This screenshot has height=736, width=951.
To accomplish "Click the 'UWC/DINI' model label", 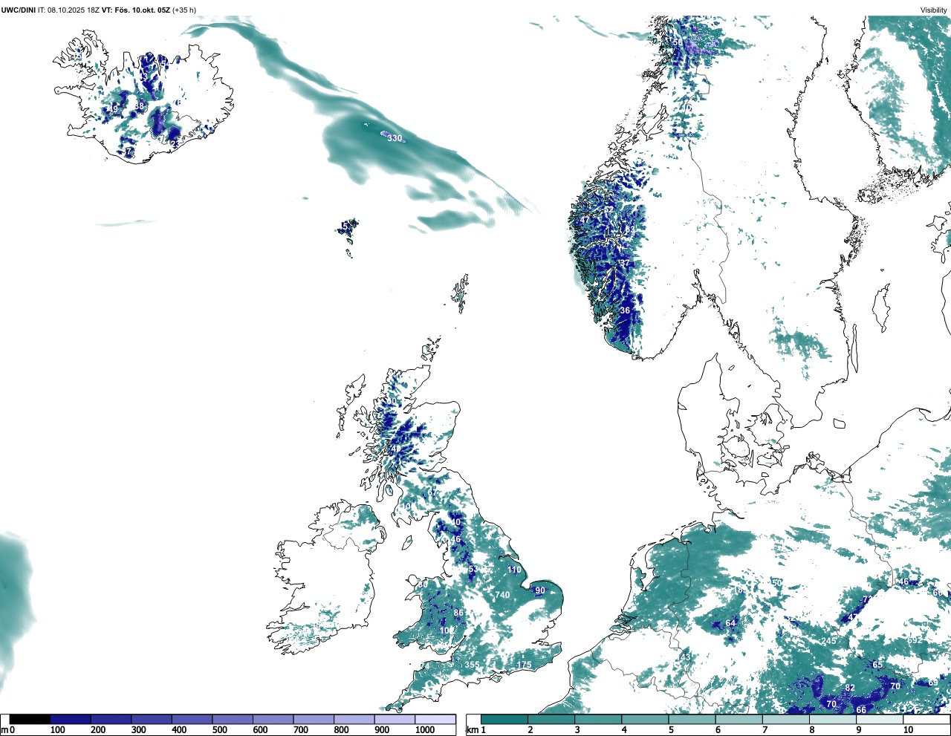I will 19,10.
